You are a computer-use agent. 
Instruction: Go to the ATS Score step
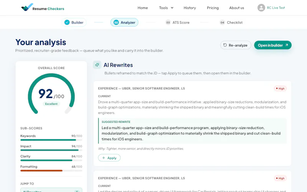coord(178,22)
